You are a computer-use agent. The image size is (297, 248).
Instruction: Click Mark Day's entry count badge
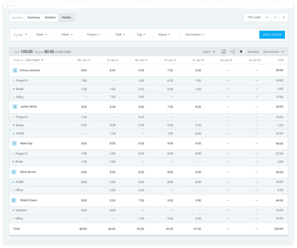(x=14, y=143)
